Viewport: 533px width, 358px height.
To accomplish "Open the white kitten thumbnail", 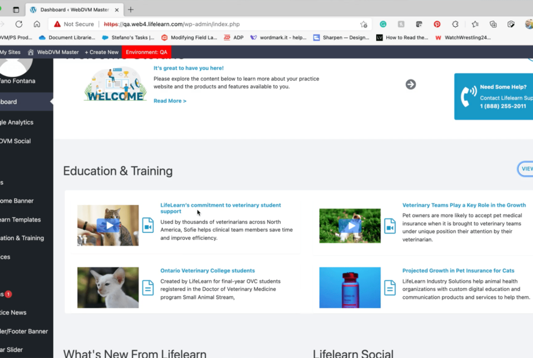I will click(108, 287).
